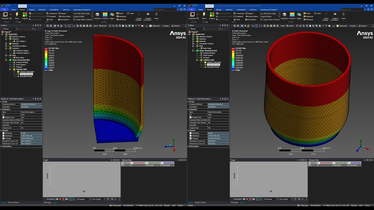Click red legend color band in left window

pos(46,50)
